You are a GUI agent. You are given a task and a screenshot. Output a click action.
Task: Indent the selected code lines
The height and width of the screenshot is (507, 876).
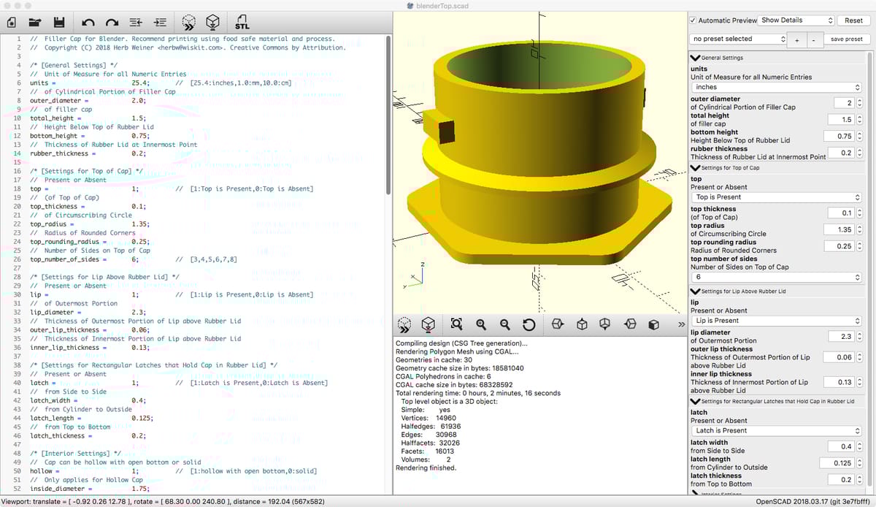[x=160, y=23]
